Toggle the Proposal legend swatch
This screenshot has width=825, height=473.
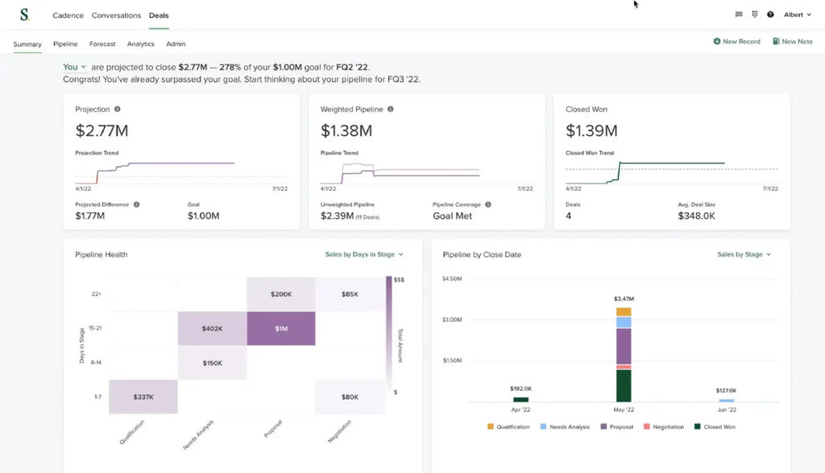pyautogui.click(x=603, y=426)
